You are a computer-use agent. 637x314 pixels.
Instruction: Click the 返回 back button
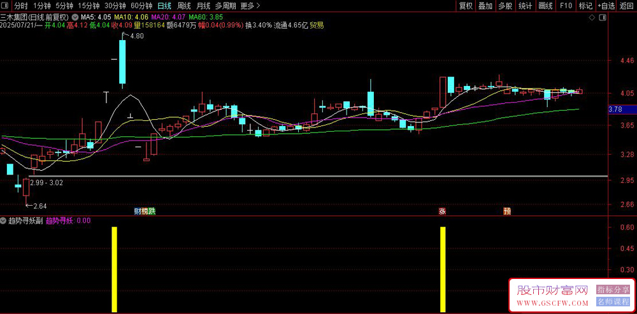pyautogui.click(x=627, y=6)
